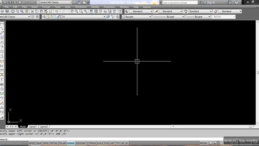Select the Zoom Realtime magnifier
259x146 pixels.
click(x=76, y=11)
